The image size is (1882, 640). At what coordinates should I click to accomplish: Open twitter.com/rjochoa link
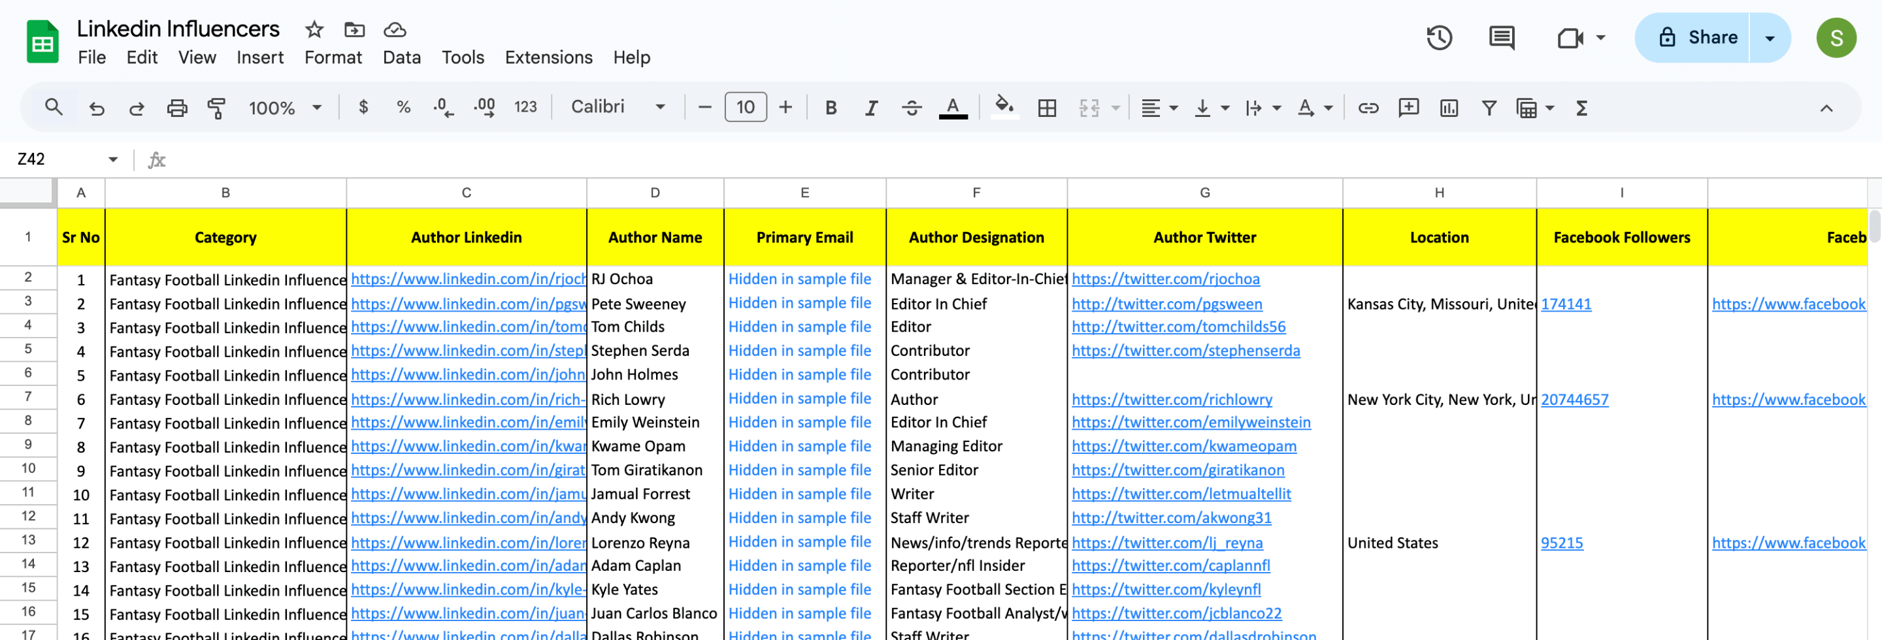click(1165, 279)
